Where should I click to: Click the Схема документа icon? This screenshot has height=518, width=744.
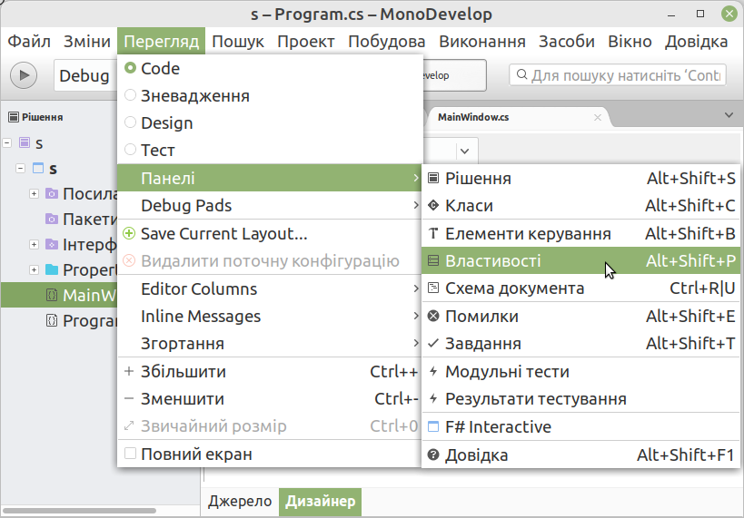tap(433, 288)
